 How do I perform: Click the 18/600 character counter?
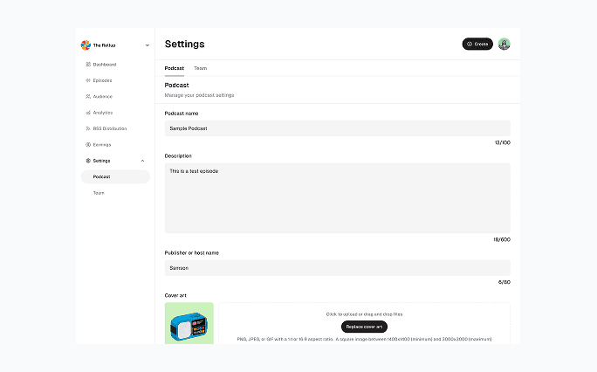(502, 240)
